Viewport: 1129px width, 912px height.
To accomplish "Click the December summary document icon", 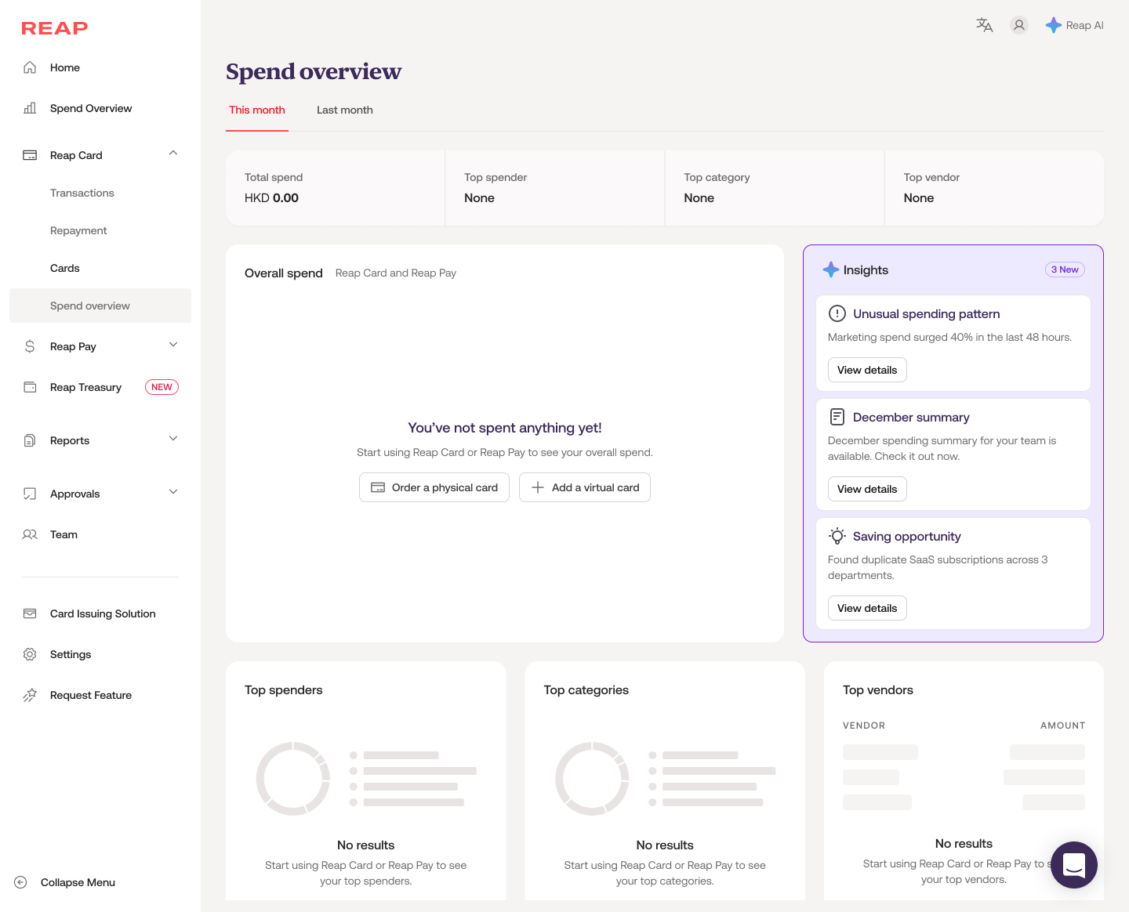I will (837, 417).
